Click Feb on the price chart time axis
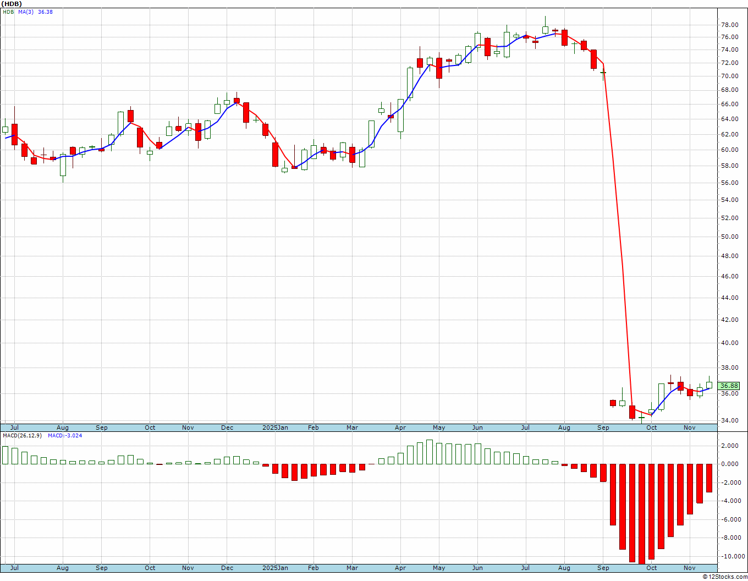Viewport: 748px width, 581px height. tap(313, 427)
